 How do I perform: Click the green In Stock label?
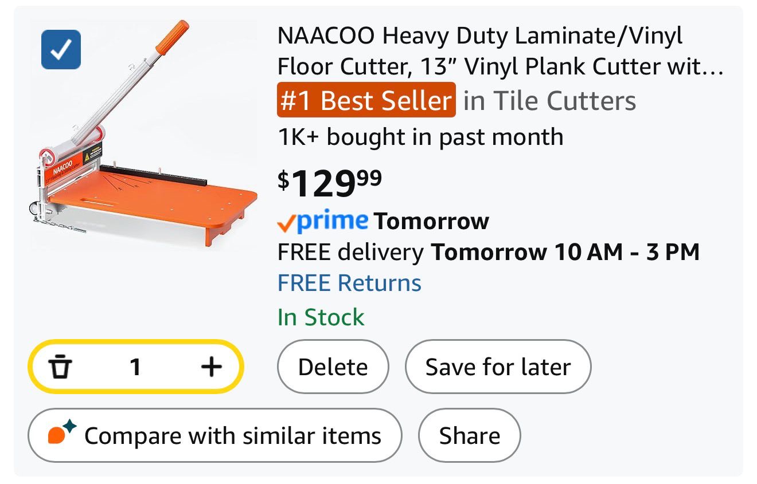[x=321, y=317]
